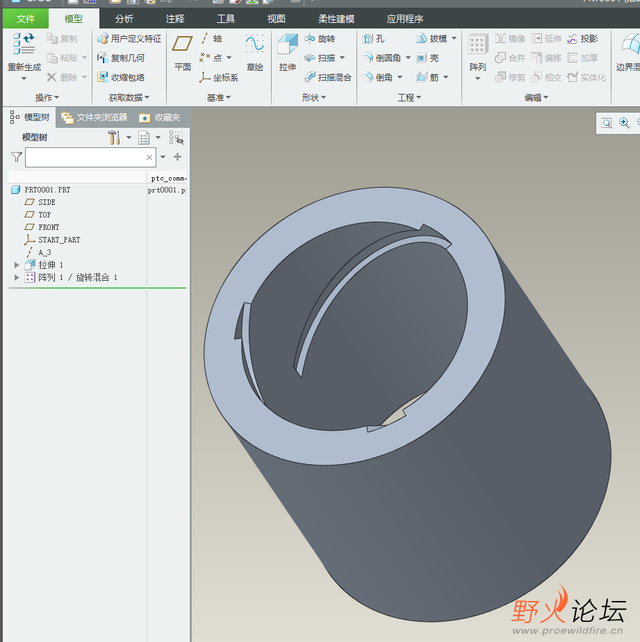Viewport: 640px width, 642px height.
Task: Select the SIDE datum plane
Action: pos(40,202)
